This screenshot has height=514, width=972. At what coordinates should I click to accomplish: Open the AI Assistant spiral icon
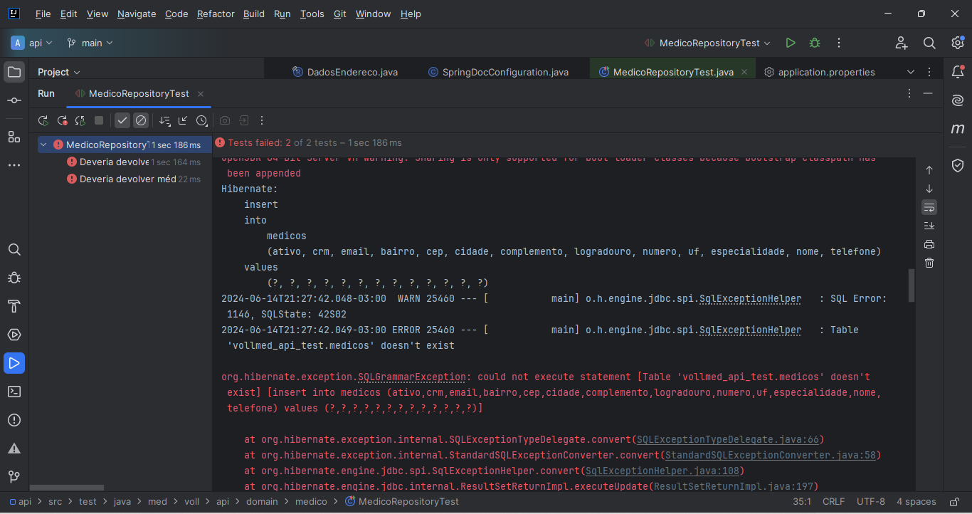958,100
